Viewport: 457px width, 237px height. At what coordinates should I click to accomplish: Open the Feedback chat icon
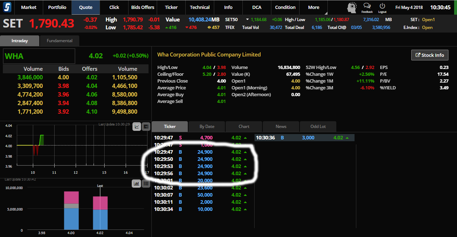[367, 8]
